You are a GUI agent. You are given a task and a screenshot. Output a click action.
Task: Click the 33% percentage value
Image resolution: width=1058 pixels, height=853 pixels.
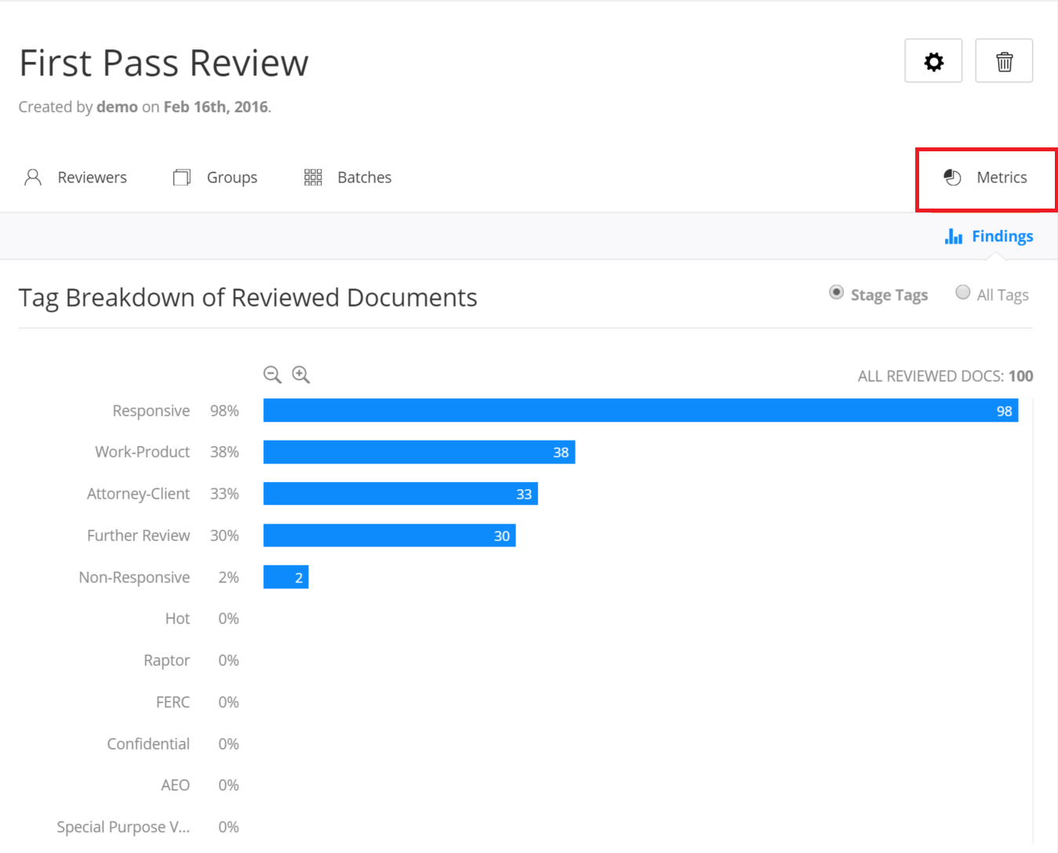click(x=224, y=494)
